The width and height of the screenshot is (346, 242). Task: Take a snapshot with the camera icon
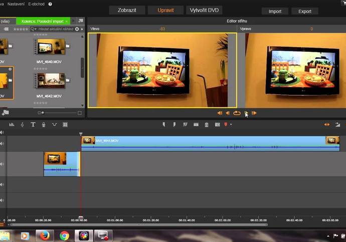(217, 125)
